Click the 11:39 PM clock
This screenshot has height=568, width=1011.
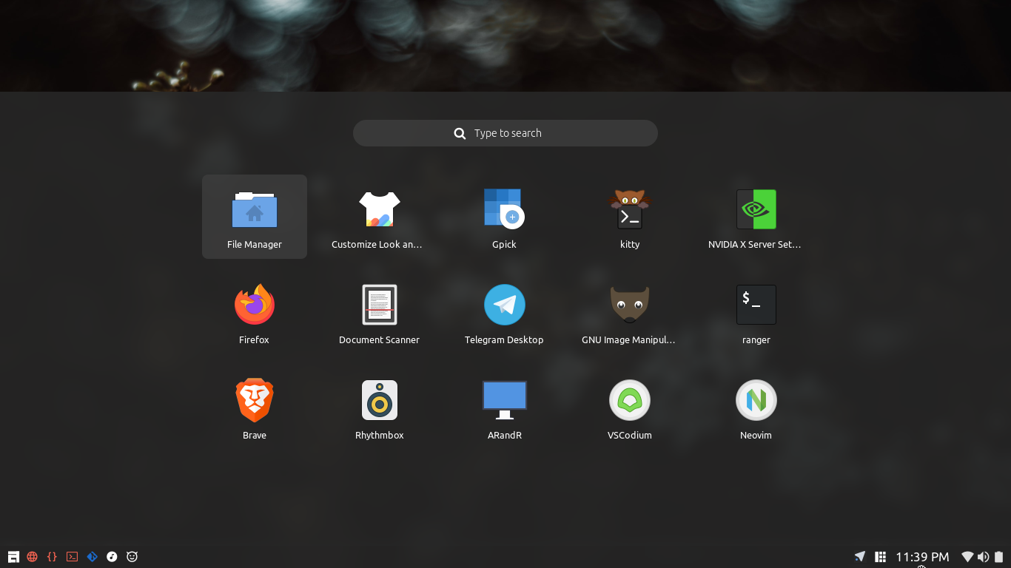point(922,557)
